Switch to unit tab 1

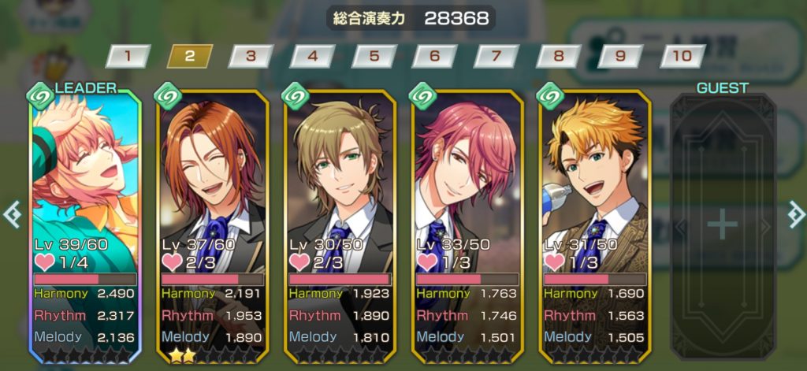coord(128,56)
